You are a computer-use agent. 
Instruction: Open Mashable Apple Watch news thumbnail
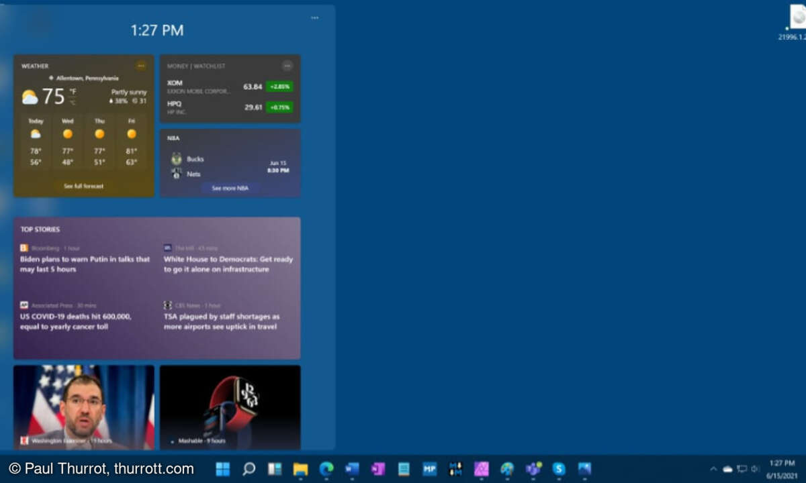[230, 407]
